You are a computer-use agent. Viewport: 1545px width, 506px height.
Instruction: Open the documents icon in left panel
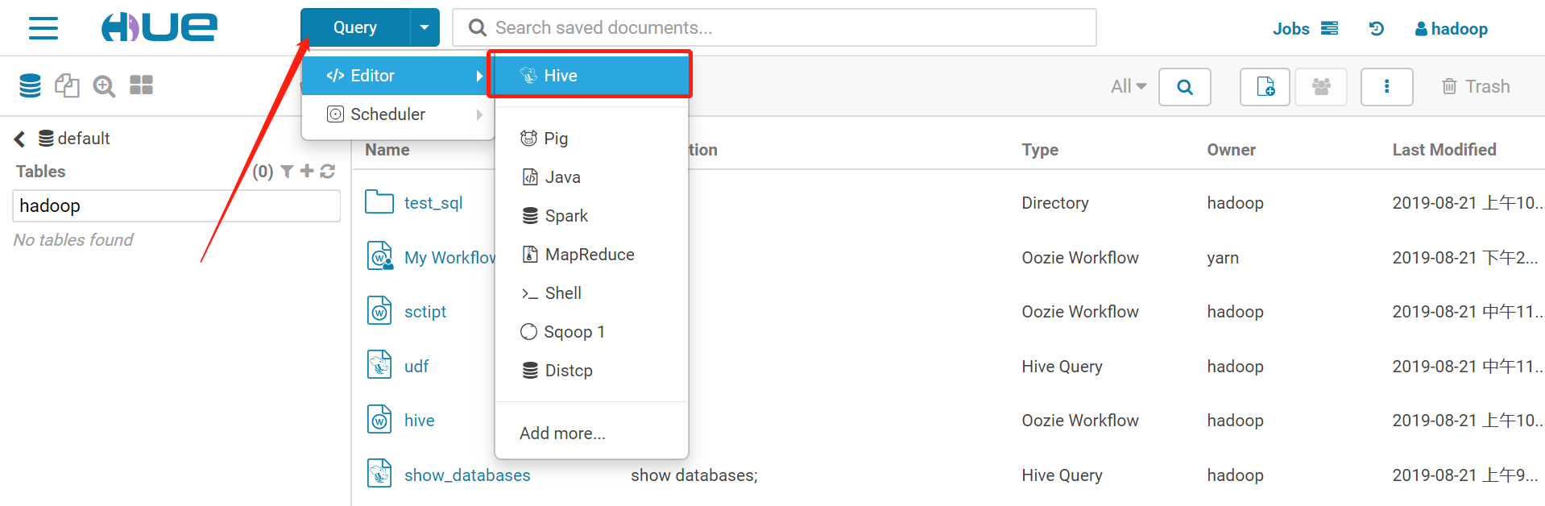coord(67,85)
